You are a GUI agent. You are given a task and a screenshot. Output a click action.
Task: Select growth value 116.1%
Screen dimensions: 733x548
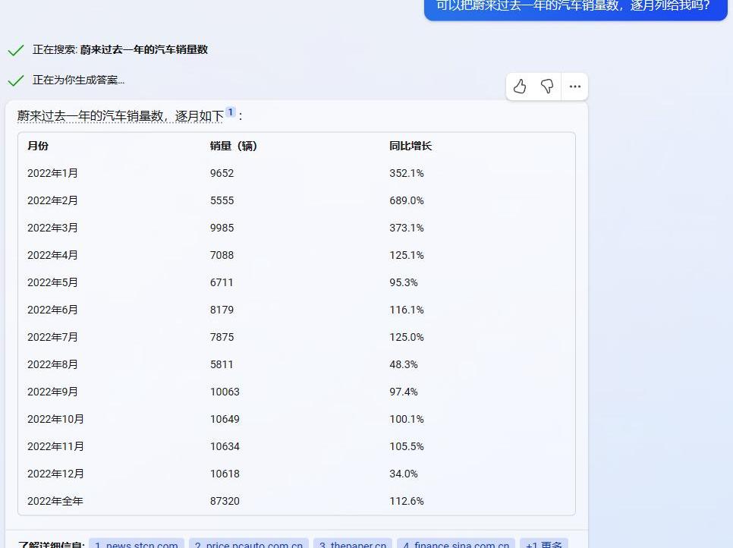pos(406,310)
